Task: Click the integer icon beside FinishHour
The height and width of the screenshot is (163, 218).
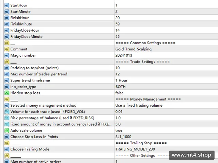Action: (x=7, y=18)
